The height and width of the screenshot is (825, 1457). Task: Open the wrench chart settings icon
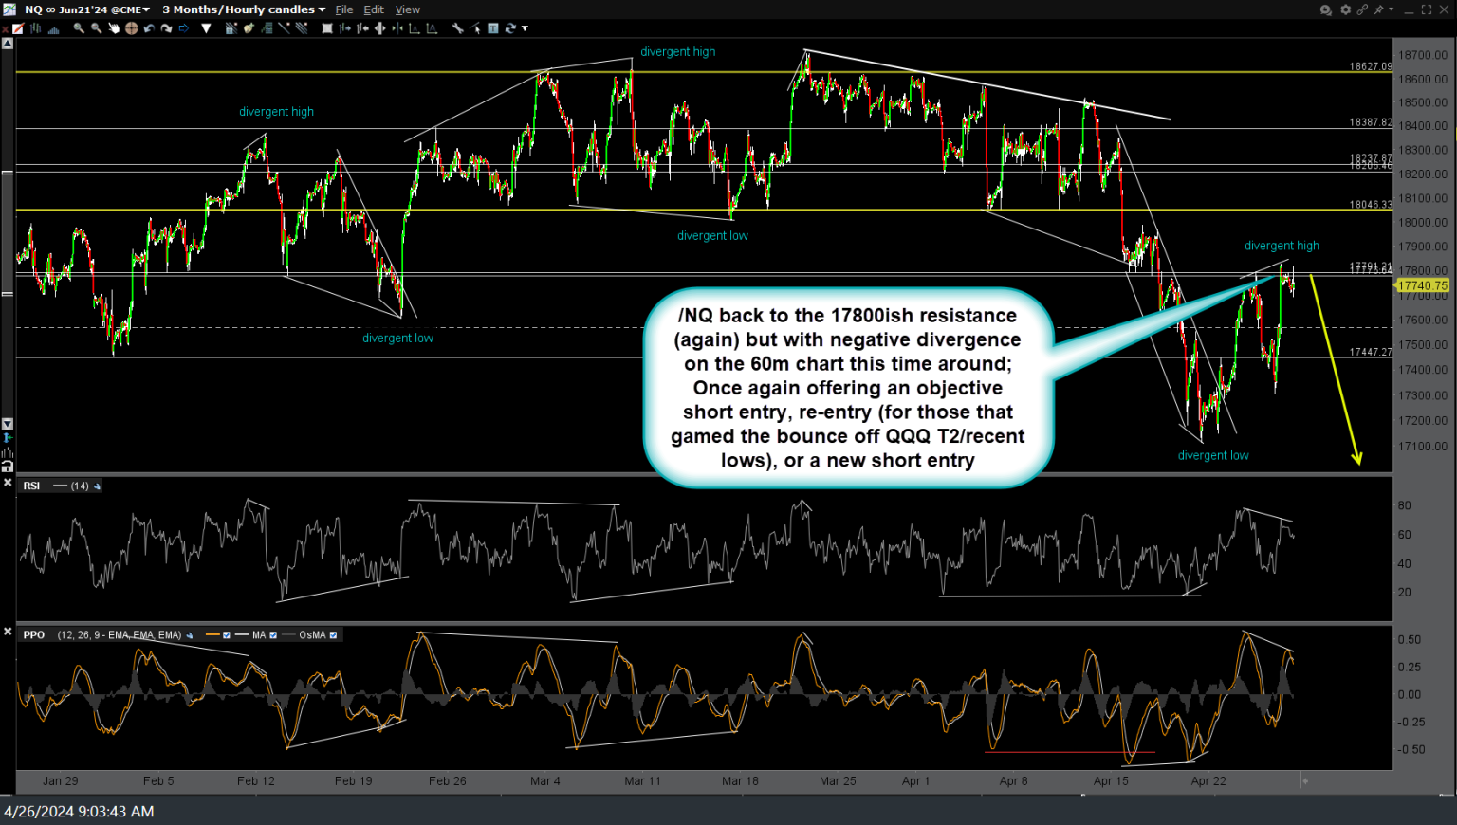coord(458,28)
